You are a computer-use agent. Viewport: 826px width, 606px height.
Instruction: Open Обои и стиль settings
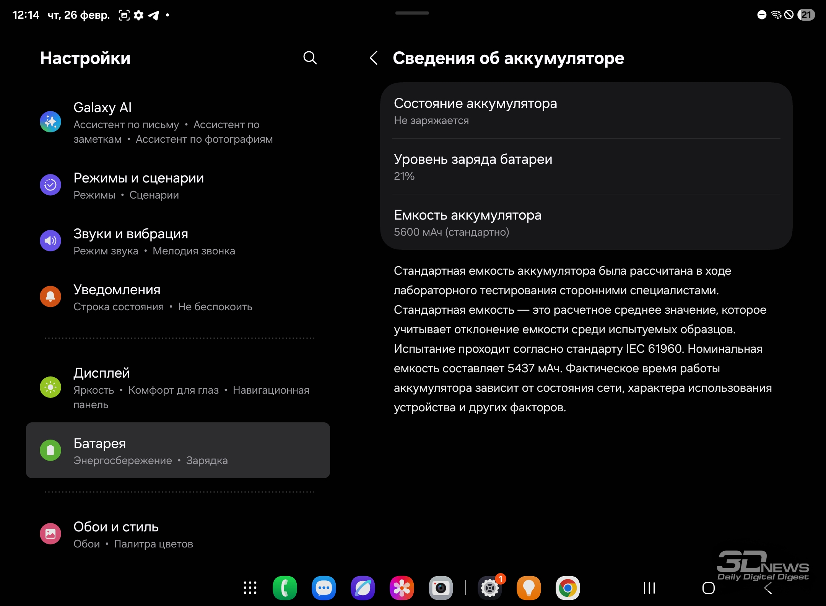tap(178, 534)
